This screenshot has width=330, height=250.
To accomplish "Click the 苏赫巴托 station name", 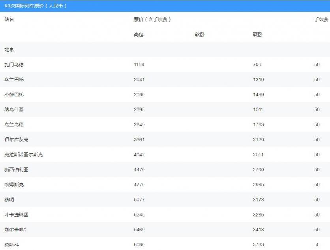I will tap(14, 94).
